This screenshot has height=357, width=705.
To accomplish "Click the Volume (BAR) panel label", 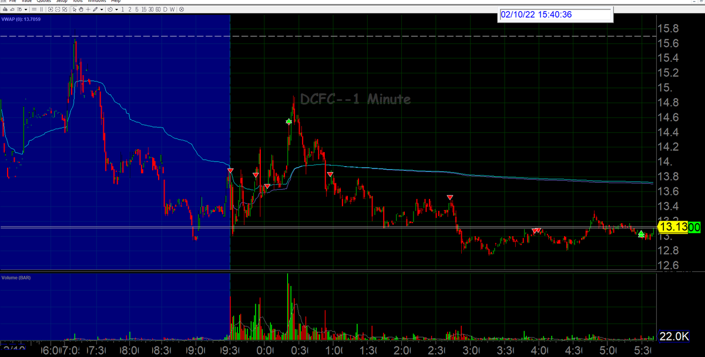I will point(16,277).
